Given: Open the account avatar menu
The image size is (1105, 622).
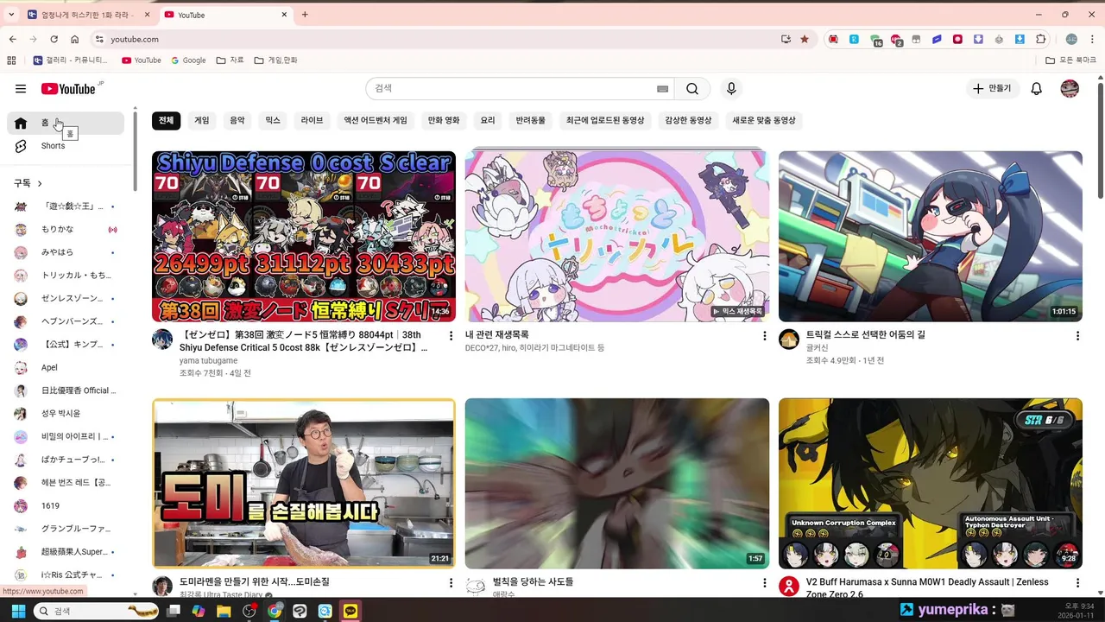Looking at the screenshot, I should [1070, 88].
